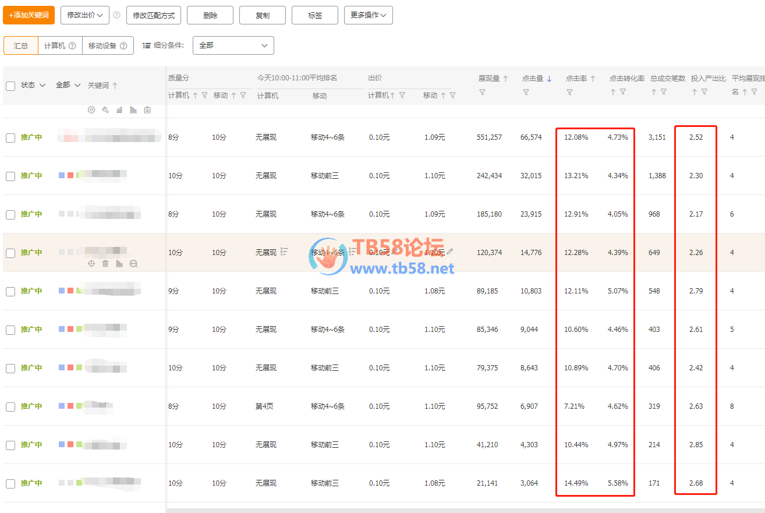Click filter icon for 质量分 移动 column
The image size is (765, 513).
coord(243,95)
